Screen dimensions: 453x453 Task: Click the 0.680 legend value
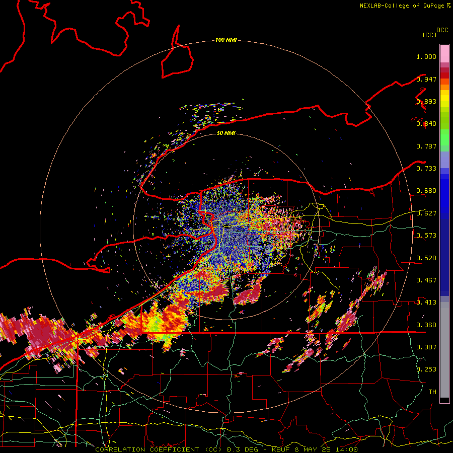[426, 191]
